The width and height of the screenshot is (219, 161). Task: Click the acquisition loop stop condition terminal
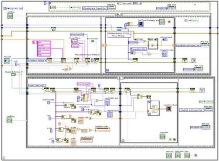tap(169, 22)
